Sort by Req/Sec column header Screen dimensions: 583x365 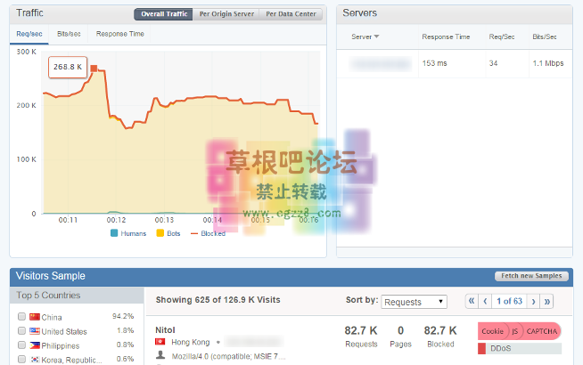click(502, 36)
